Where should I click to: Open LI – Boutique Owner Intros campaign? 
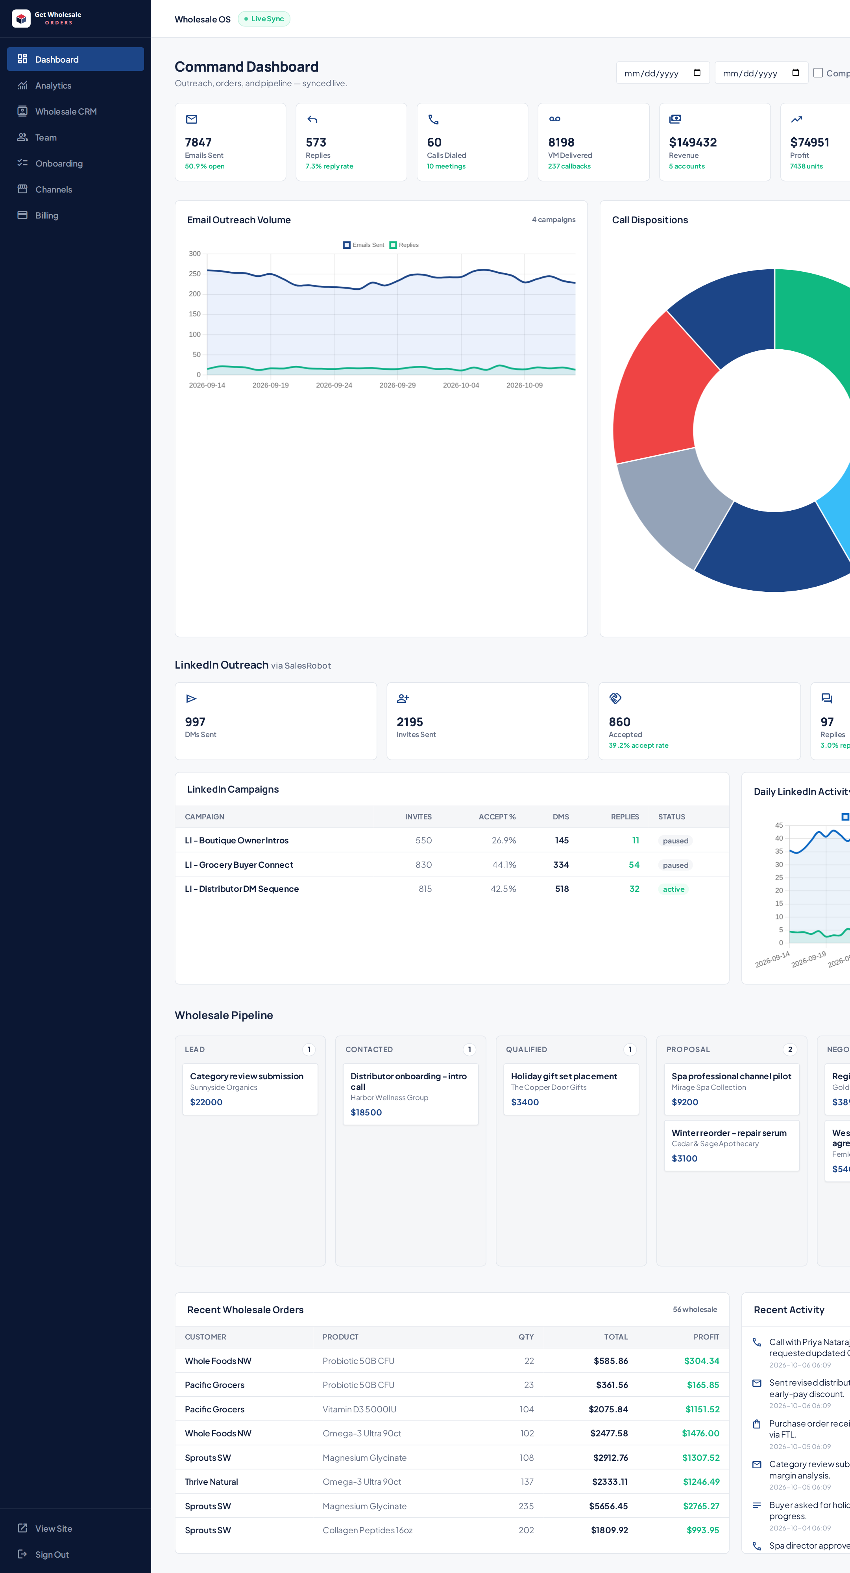pyautogui.click(x=451, y=840)
